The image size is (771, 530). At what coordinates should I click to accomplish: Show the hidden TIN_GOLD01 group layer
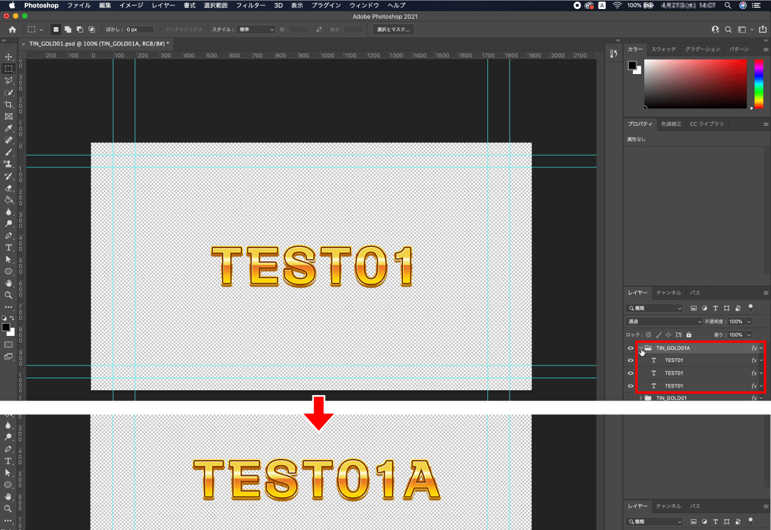(630, 397)
